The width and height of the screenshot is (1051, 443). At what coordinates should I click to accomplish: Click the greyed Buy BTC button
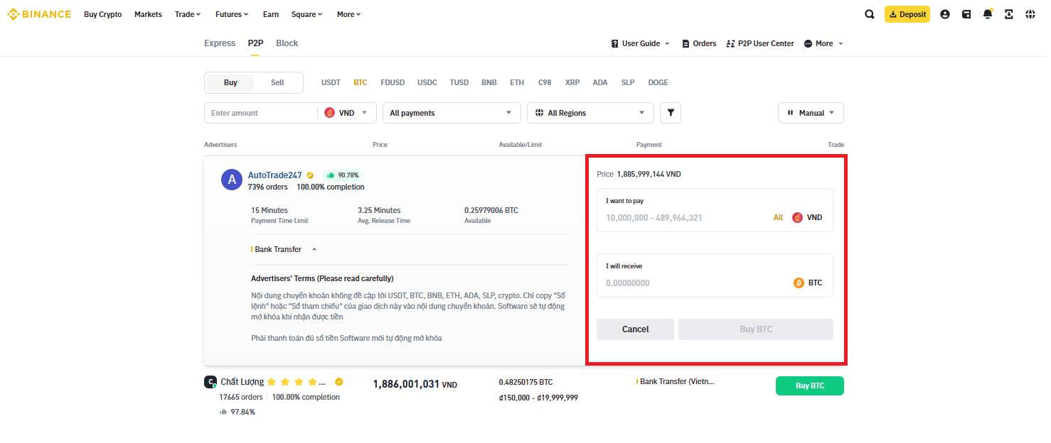click(756, 329)
